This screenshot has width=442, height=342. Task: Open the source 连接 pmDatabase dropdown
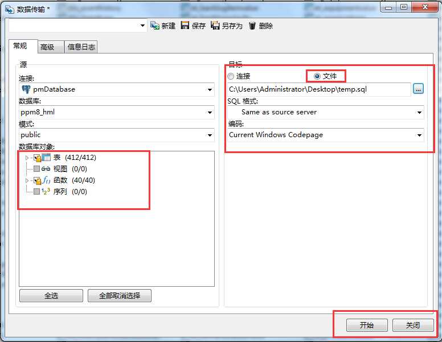210,89
